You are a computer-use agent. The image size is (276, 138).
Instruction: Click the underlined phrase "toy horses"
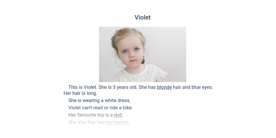point(118,122)
